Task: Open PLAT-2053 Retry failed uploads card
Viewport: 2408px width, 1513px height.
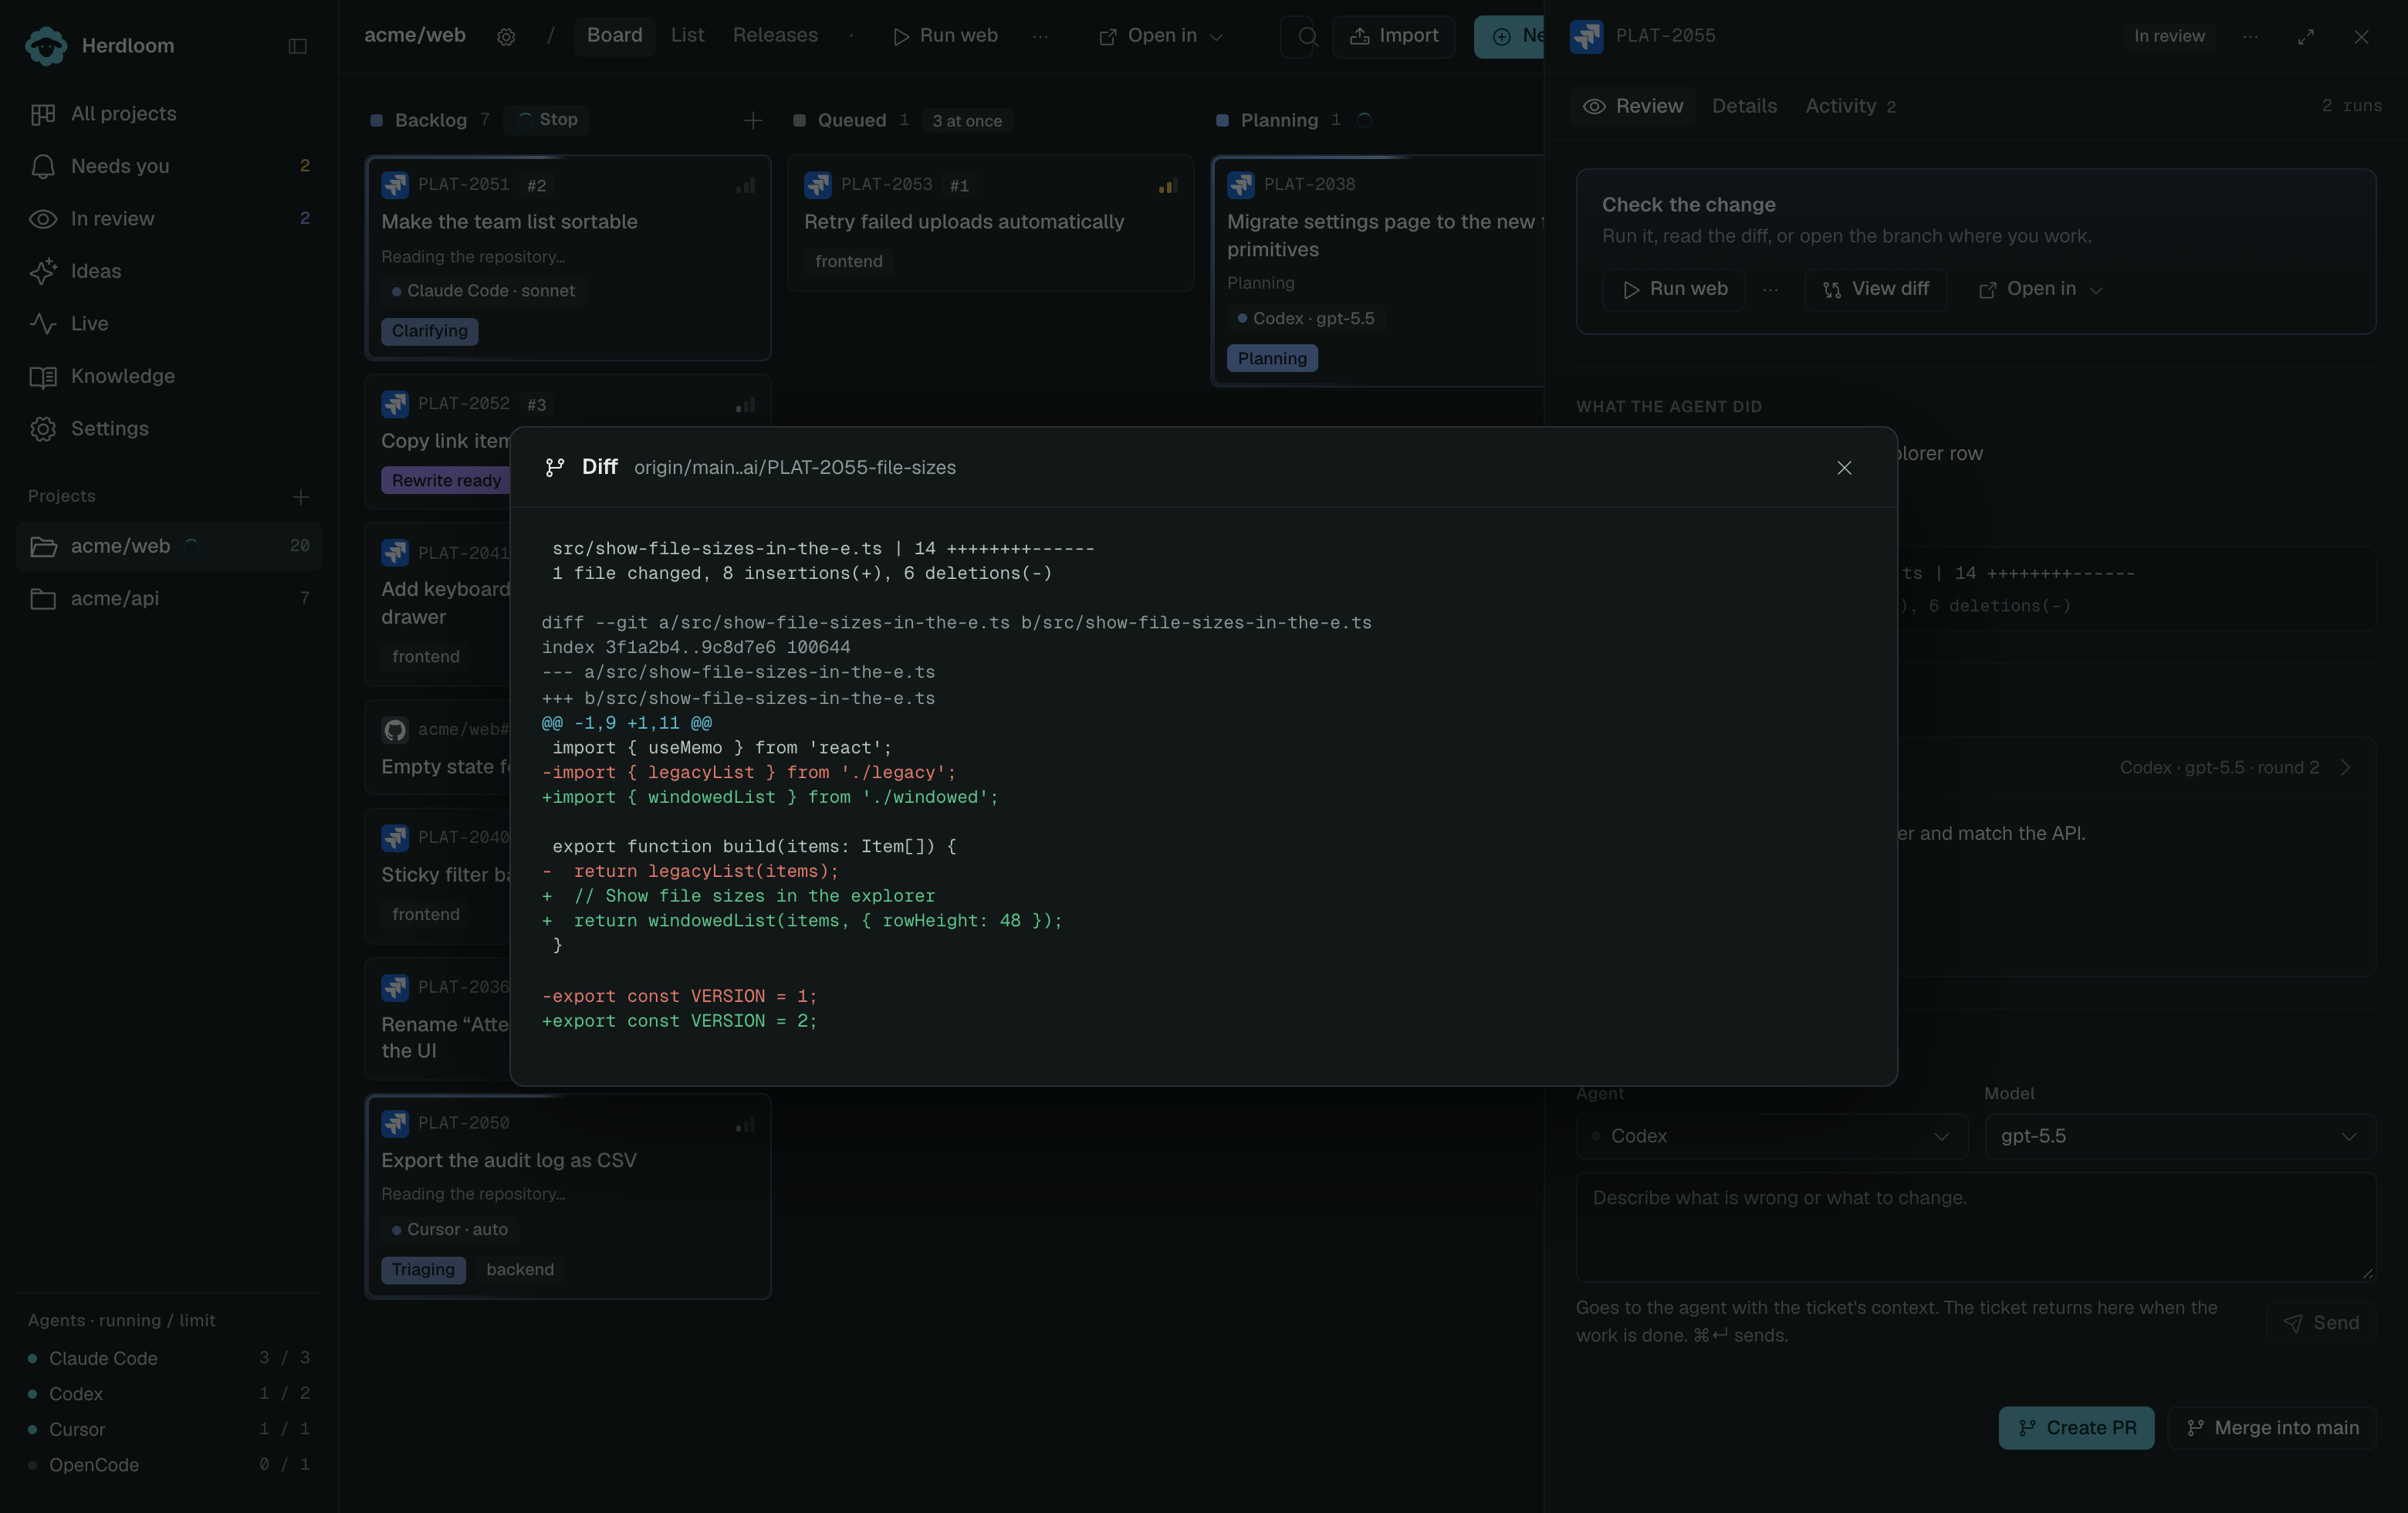Action: pos(991,223)
